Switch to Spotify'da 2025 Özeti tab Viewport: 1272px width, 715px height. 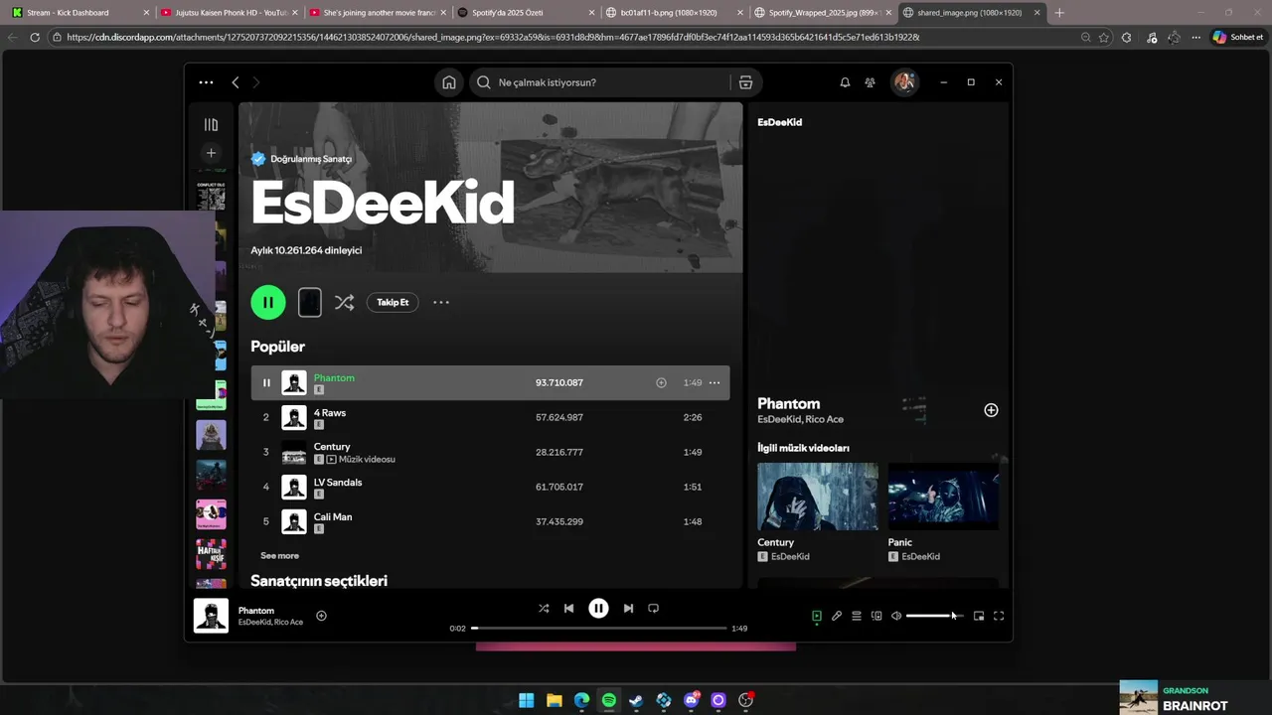pos(527,13)
